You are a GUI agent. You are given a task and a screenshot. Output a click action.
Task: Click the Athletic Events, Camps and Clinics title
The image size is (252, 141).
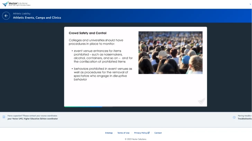[37, 18]
